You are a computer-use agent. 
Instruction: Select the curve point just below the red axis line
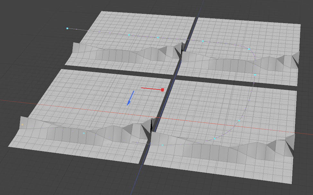[239, 121]
